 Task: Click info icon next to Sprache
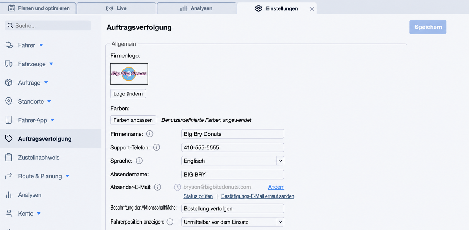[x=139, y=161]
